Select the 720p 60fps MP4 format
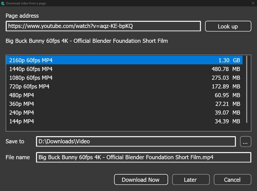The height and width of the screenshot is (191, 257). (x=124, y=86)
